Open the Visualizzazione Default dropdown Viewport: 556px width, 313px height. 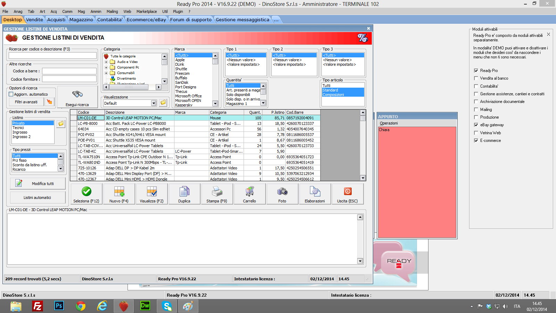pyautogui.click(x=154, y=103)
